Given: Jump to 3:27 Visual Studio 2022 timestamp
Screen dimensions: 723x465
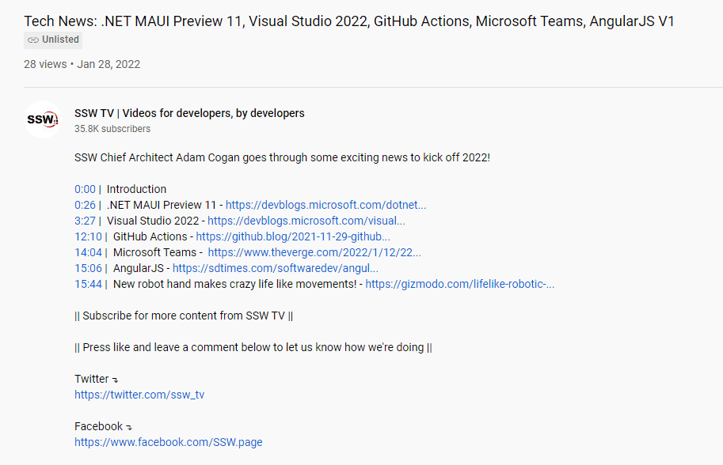Looking at the screenshot, I should click(x=85, y=221).
